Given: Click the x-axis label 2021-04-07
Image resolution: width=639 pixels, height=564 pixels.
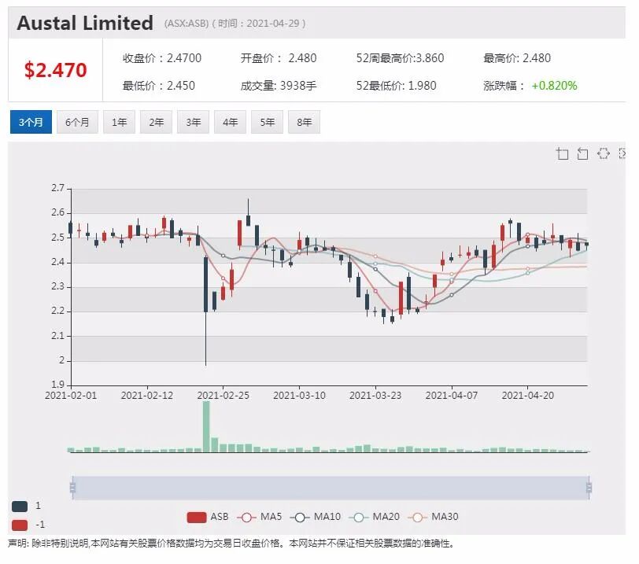Looking at the screenshot, I should pos(452,396).
